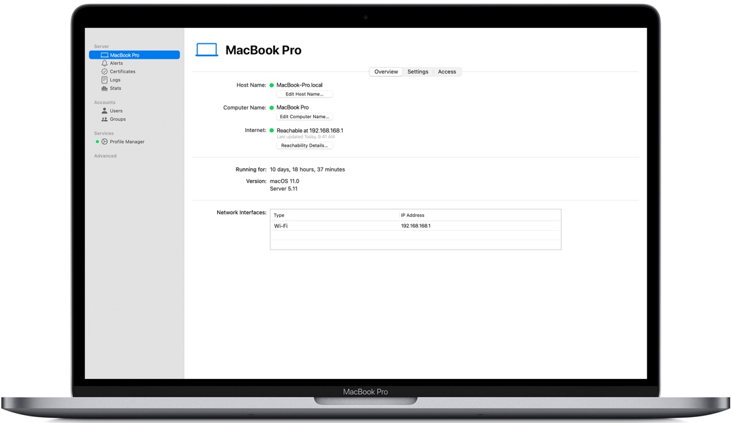Click the large MacBook Pro icon in header
Screen dimensions: 732x423
[206, 49]
